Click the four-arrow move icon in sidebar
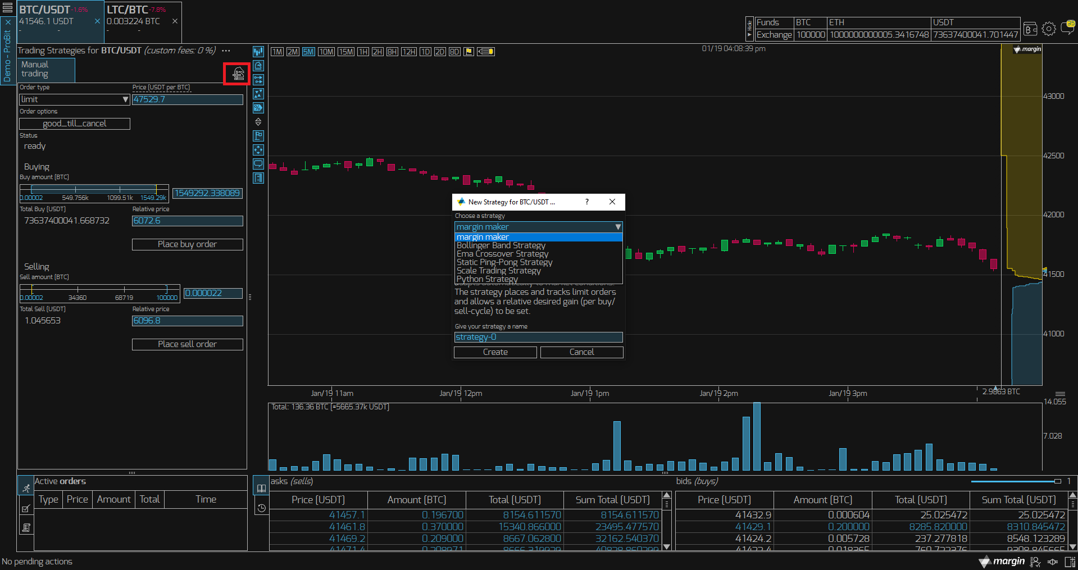This screenshot has height=570, width=1078. coord(258,150)
